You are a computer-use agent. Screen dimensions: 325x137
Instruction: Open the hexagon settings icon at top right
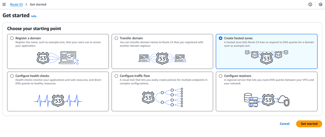click(320, 4)
